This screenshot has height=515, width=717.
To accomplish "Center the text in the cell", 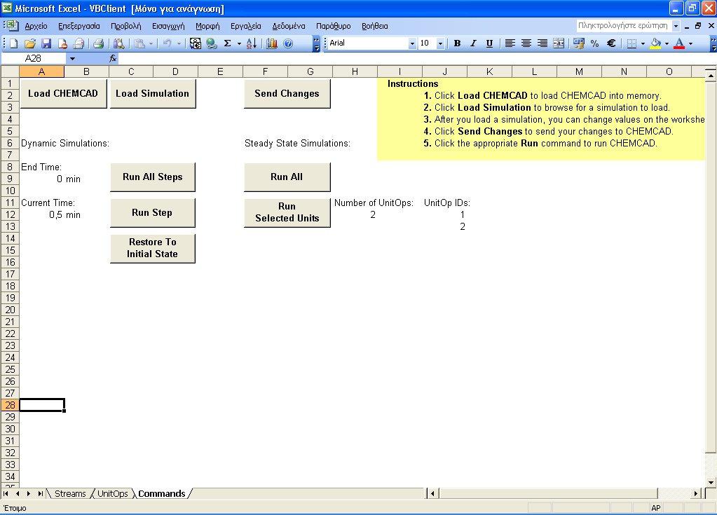I will (x=526, y=43).
